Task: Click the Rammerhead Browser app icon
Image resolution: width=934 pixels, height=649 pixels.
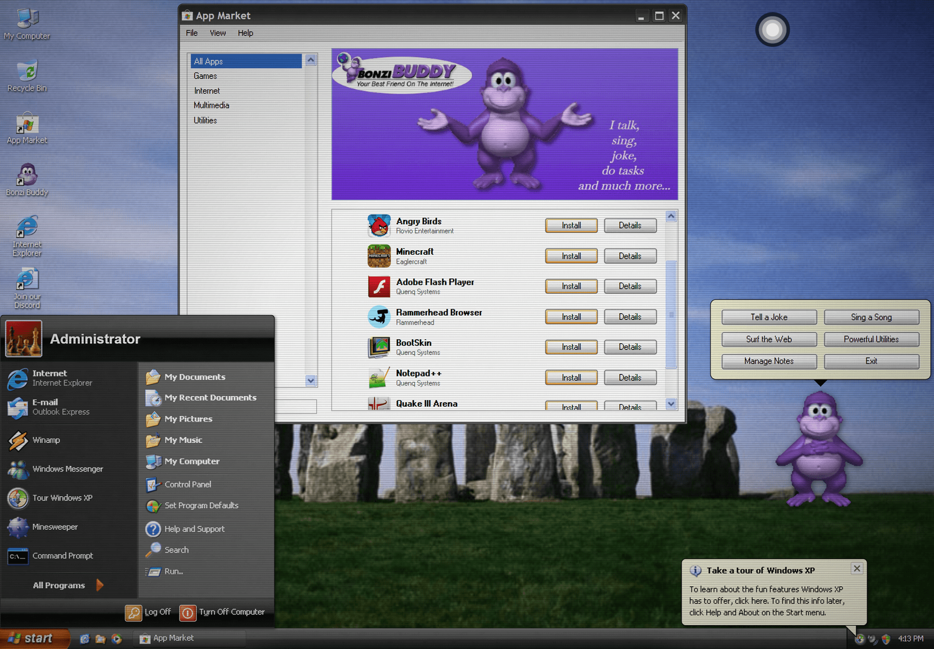Action: (x=379, y=316)
